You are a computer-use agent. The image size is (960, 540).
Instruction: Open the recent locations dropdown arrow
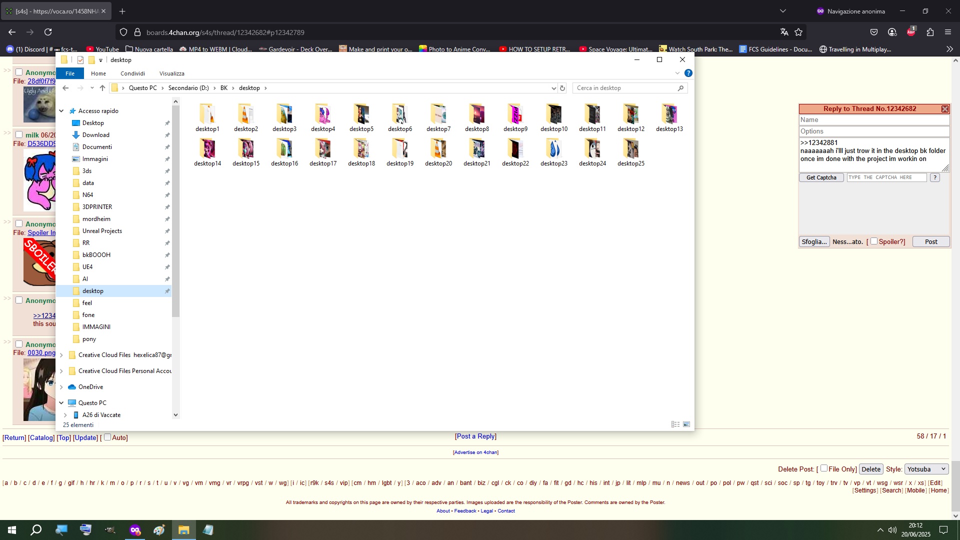pos(92,88)
